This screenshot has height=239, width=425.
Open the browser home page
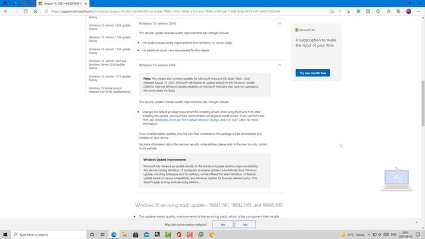pos(35,11)
